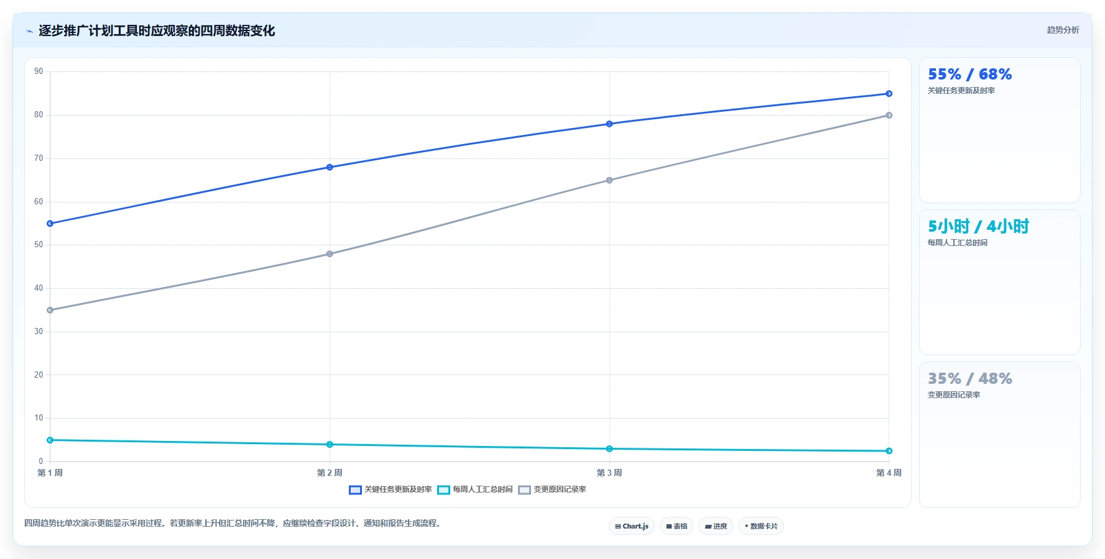1105x559 pixels.
Task: Click the gray data point at 第 2 周 (48)
Action: [x=330, y=254]
